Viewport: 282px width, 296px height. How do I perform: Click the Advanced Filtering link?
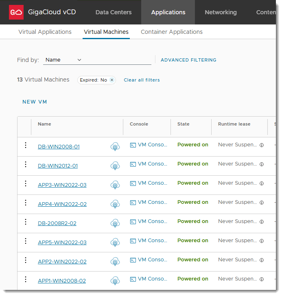coord(188,60)
